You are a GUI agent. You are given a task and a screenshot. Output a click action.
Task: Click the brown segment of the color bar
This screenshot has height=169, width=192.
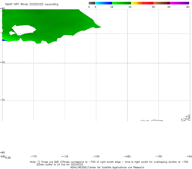[162, 3]
